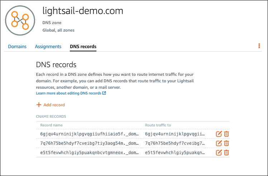Delete the 6gjqv4urninijklpgvqgiiufhiiaio5f CNAME record
Screen dimensions: 268x176
(226, 134)
